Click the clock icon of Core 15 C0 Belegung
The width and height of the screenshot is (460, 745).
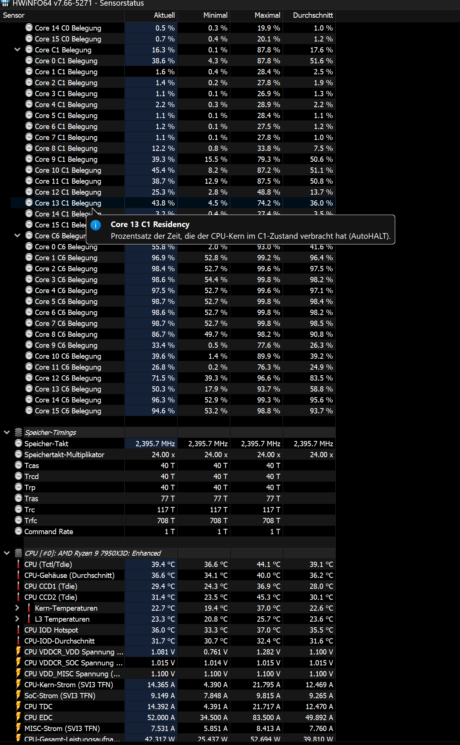click(x=29, y=38)
